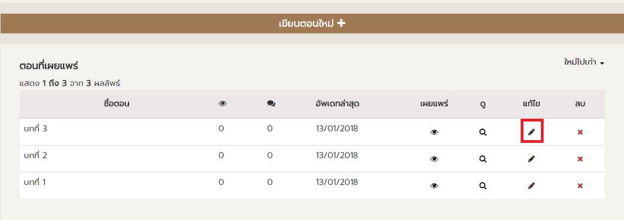Delete บทที่ 3 with red X icon

[580, 132]
